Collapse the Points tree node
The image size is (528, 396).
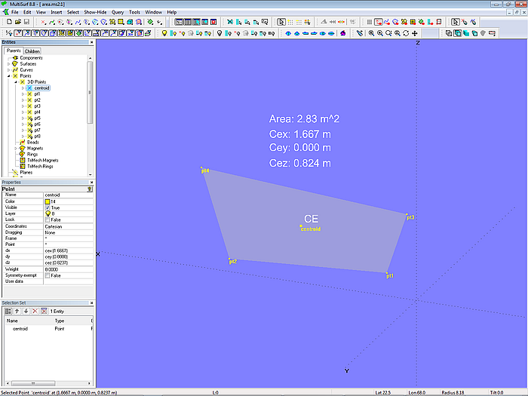[9, 75]
